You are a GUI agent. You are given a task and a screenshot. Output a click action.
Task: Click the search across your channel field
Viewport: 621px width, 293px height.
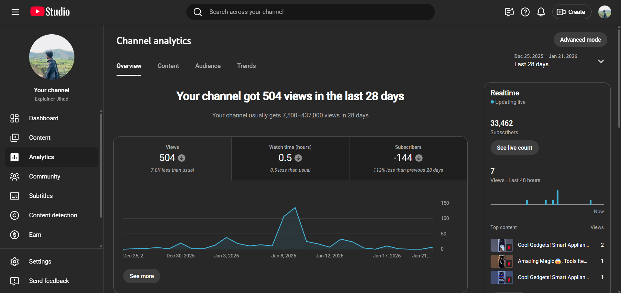pyautogui.click(x=311, y=12)
